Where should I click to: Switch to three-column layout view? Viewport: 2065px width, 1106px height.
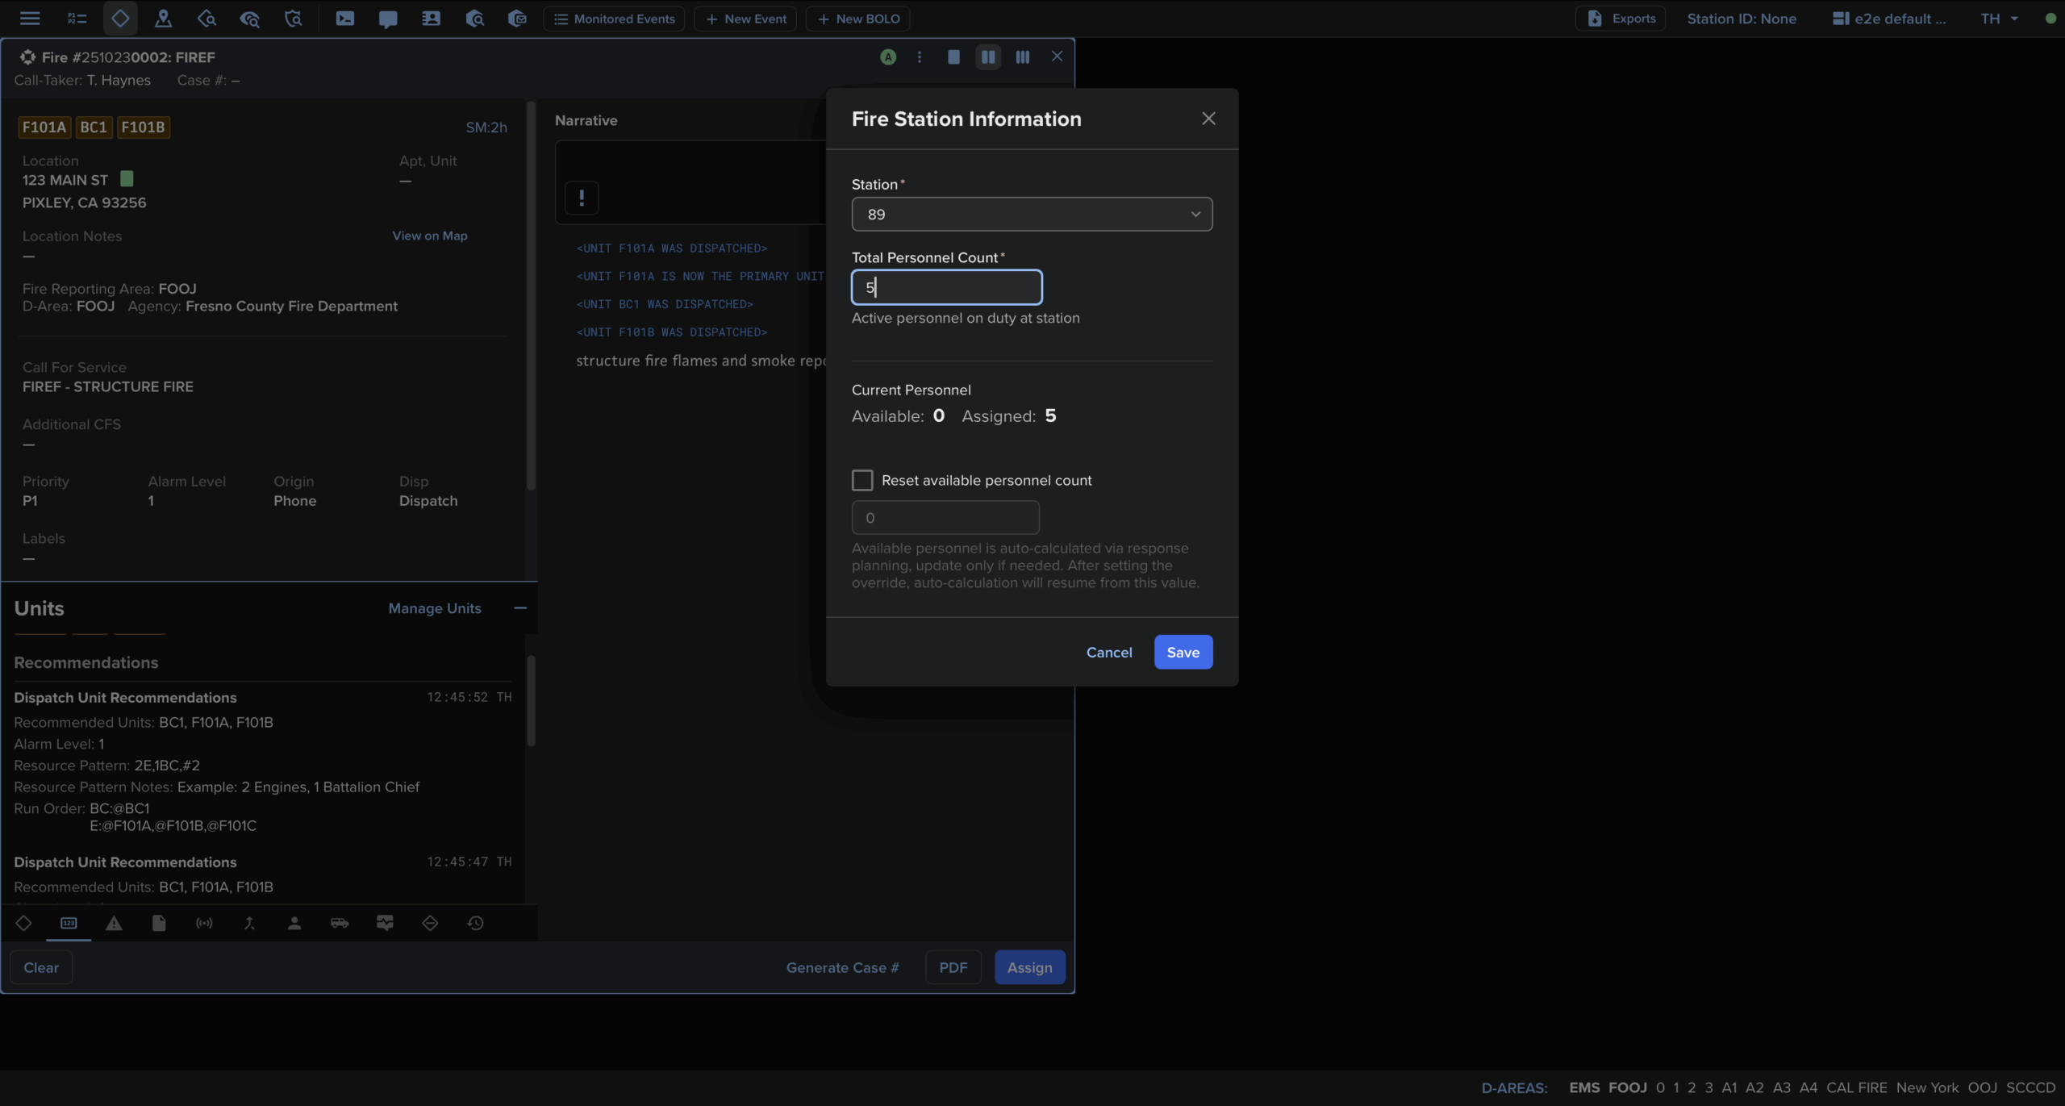click(x=1022, y=57)
